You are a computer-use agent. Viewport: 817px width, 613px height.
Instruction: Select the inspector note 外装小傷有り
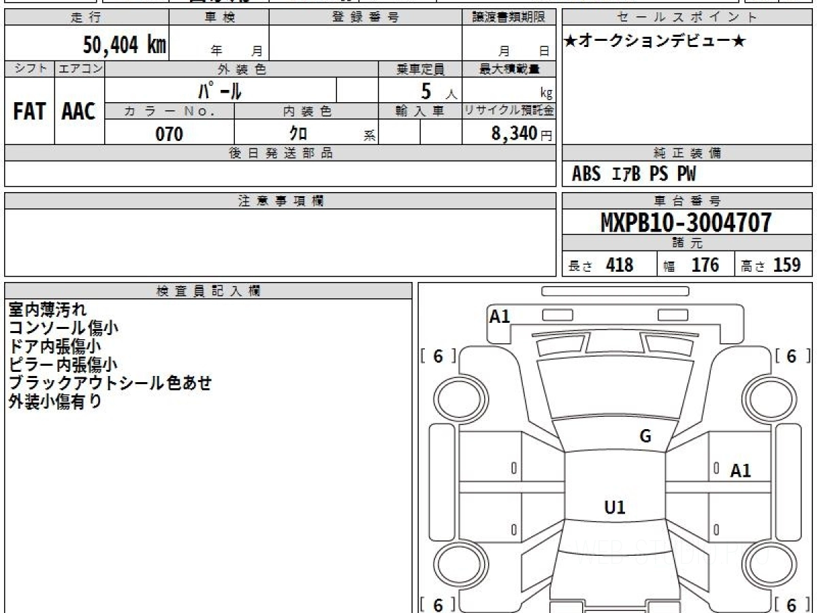(55, 402)
